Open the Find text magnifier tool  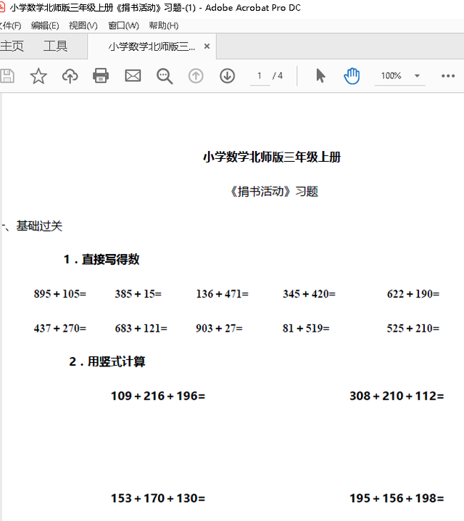(165, 76)
